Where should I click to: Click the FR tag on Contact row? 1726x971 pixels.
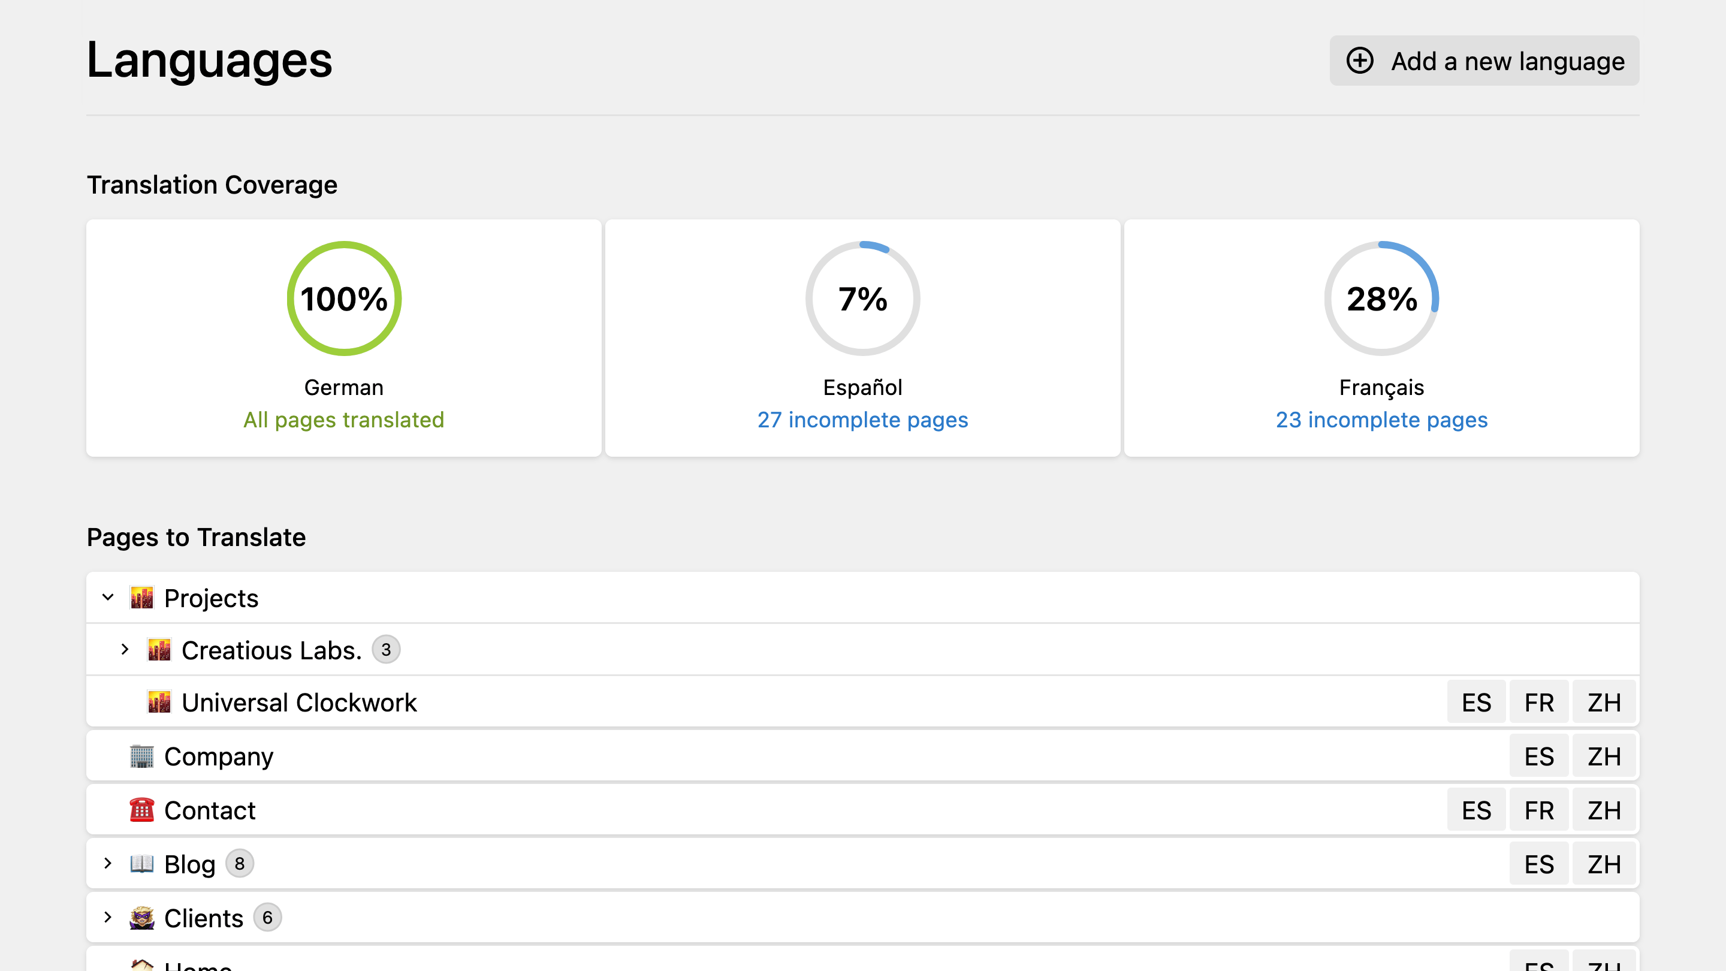[1538, 811]
